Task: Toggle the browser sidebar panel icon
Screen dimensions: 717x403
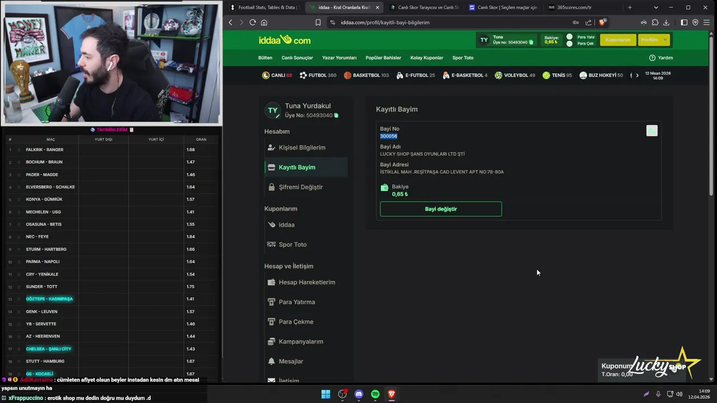Action: click(684, 22)
